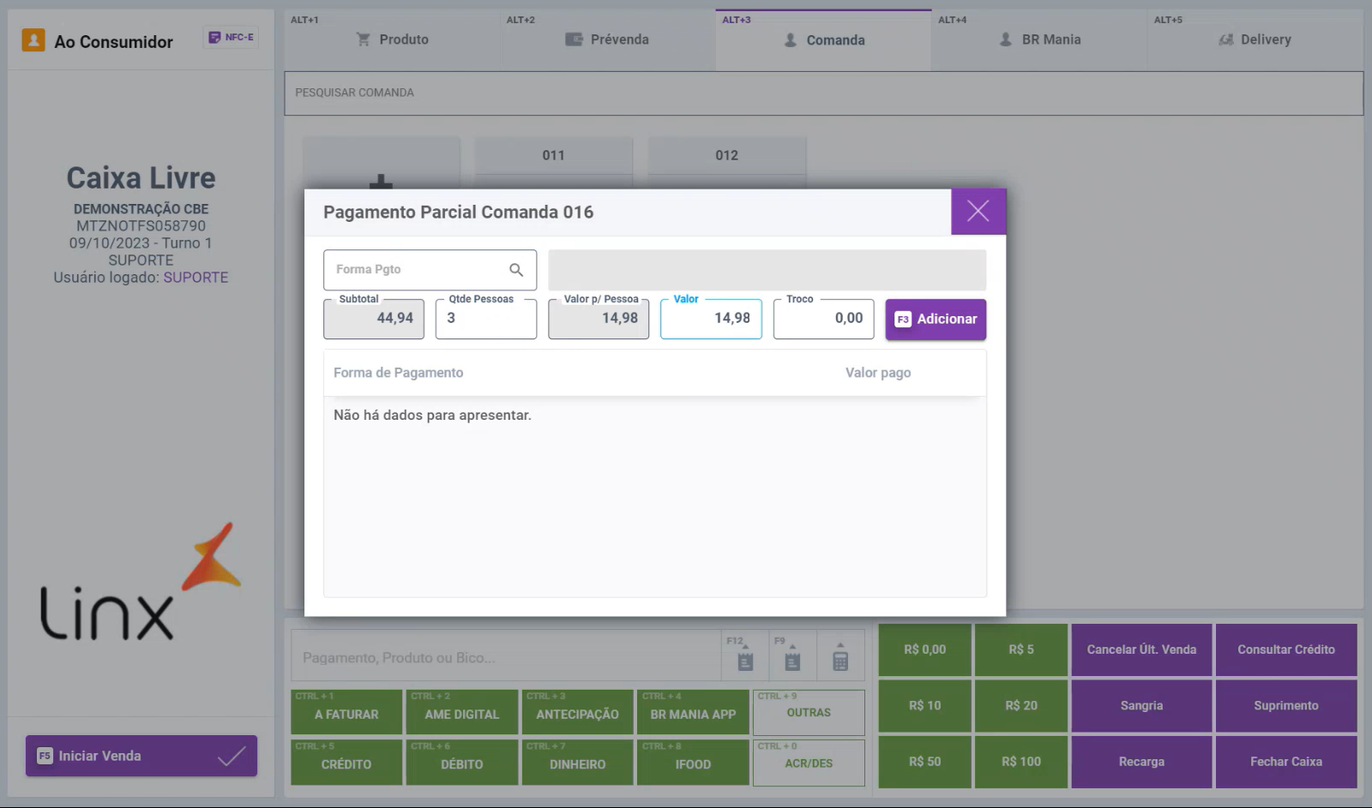Choose DINHEIRO payment method
Viewport: 1372px width, 808px height.
[577, 763]
